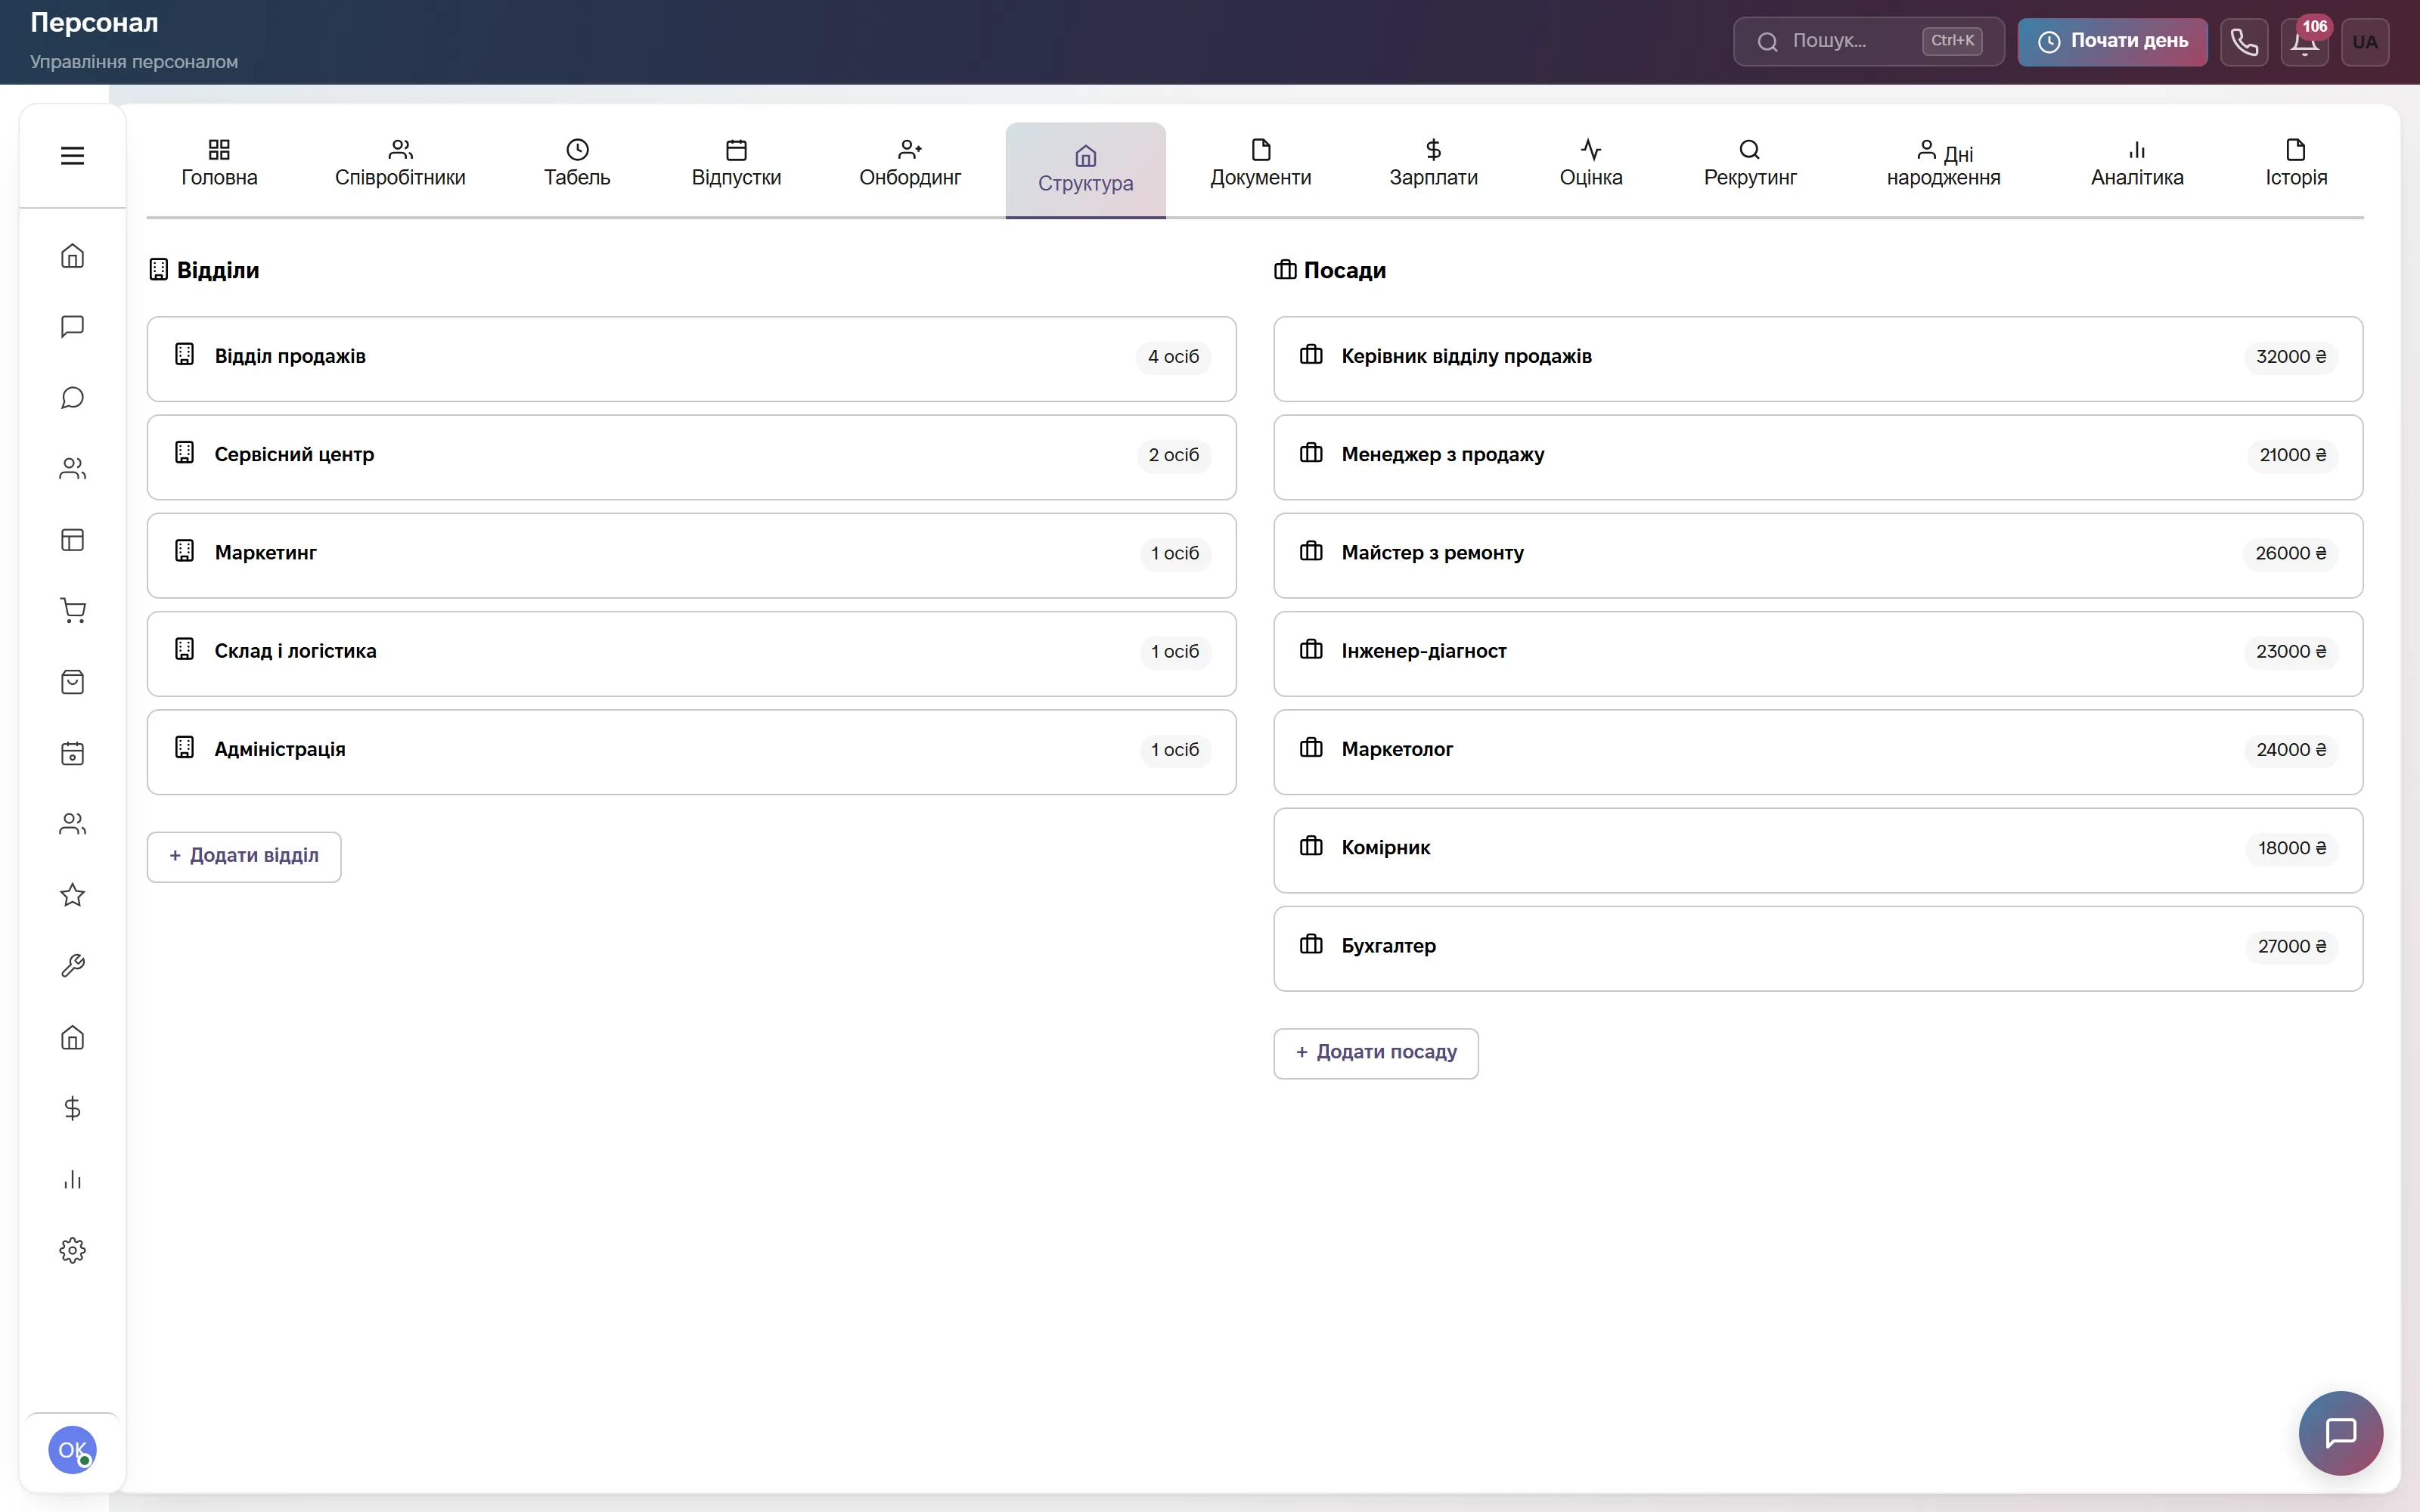The image size is (2420, 1512).
Task: Switch language with the UA button
Action: pyautogui.click(x=2365, y=42)
